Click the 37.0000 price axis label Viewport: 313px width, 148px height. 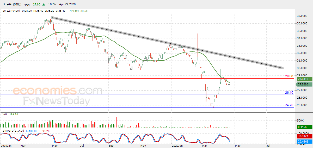pyautogui.click(x=302, y=16)
